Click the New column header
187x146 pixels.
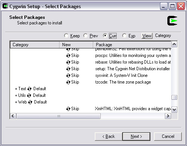tap(76, 45)
